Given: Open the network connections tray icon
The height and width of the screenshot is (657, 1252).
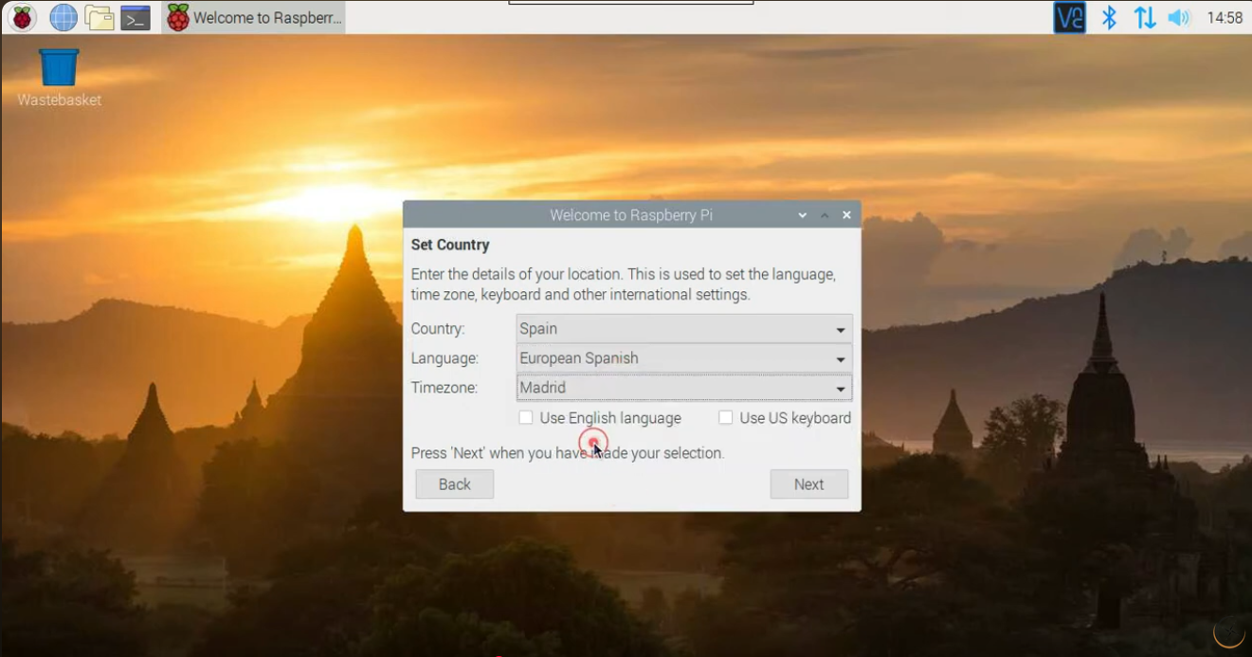Looking at the screenshot, I should coord(1144,18).
